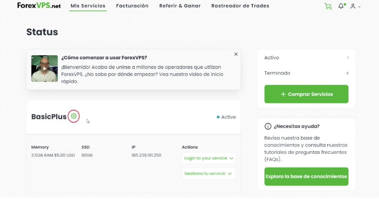Image resolution: width=379 pixels, height=199 pixels.
Task: Click the BasicPlus settings gear icon
Action: 74,116
